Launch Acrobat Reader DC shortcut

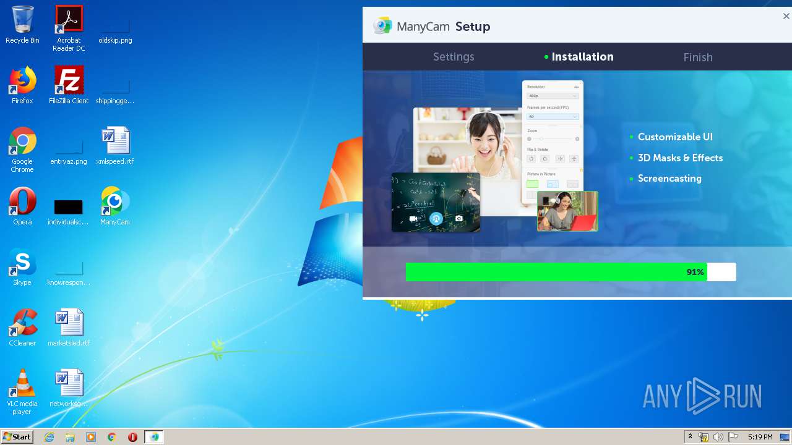click(x=69, y=28)
